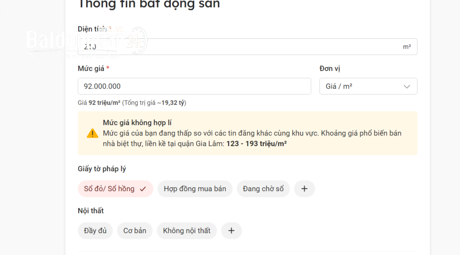Click the 123 - 193 triệu/m² price range text
The width and height of the screenshot is (460, 255).
pos(257,144)
